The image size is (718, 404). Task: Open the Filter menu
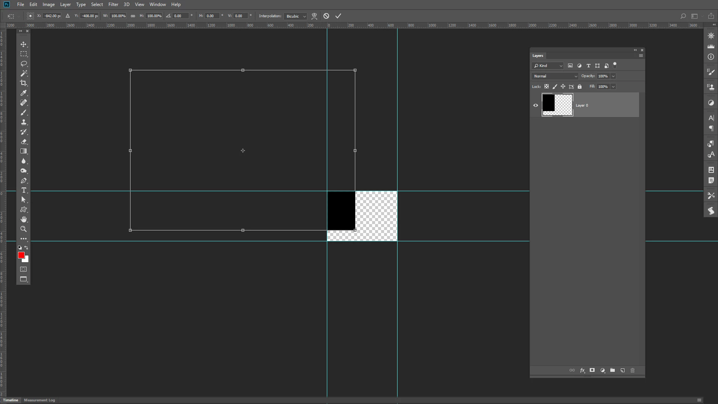[x=113, y=4]
